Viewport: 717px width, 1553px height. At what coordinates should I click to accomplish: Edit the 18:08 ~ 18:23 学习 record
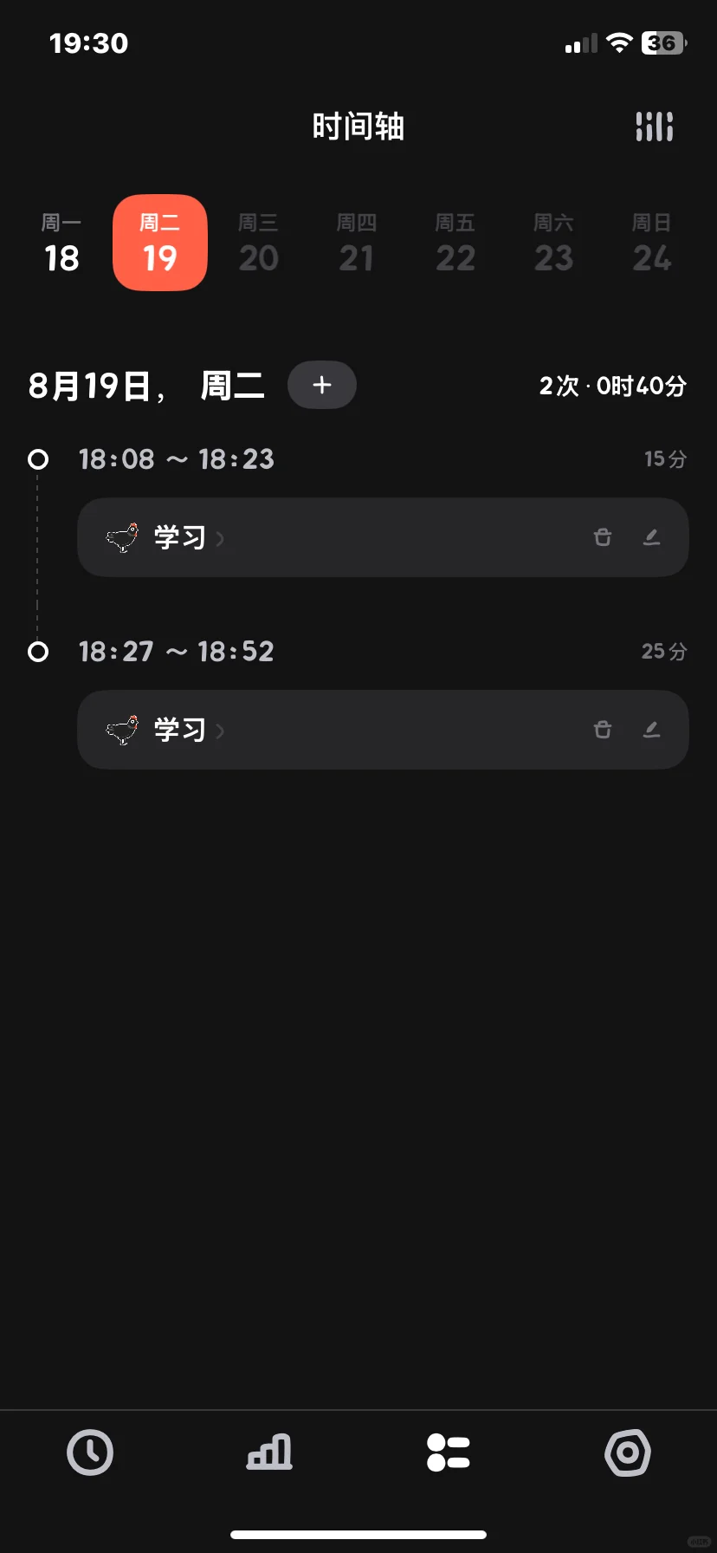pos(652,537)
